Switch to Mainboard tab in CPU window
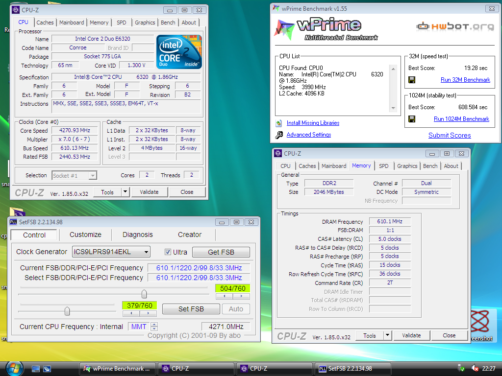Screen dimensions: 502x376 pyautogui.click(x=72, y=23)
